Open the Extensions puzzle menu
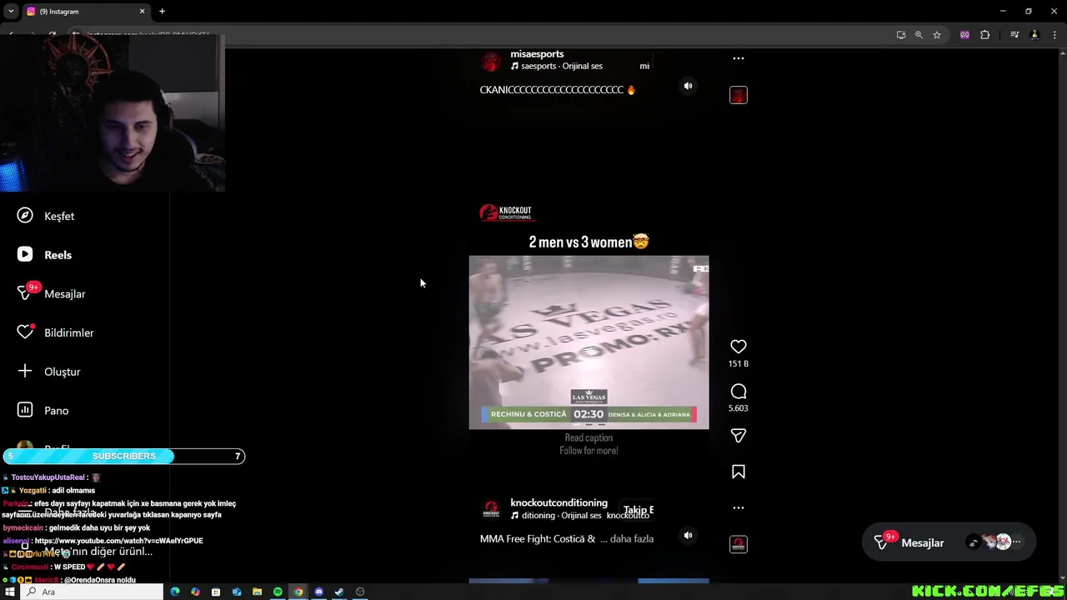The width and height of the screenshot is (1067, 600). coord(985,35)
